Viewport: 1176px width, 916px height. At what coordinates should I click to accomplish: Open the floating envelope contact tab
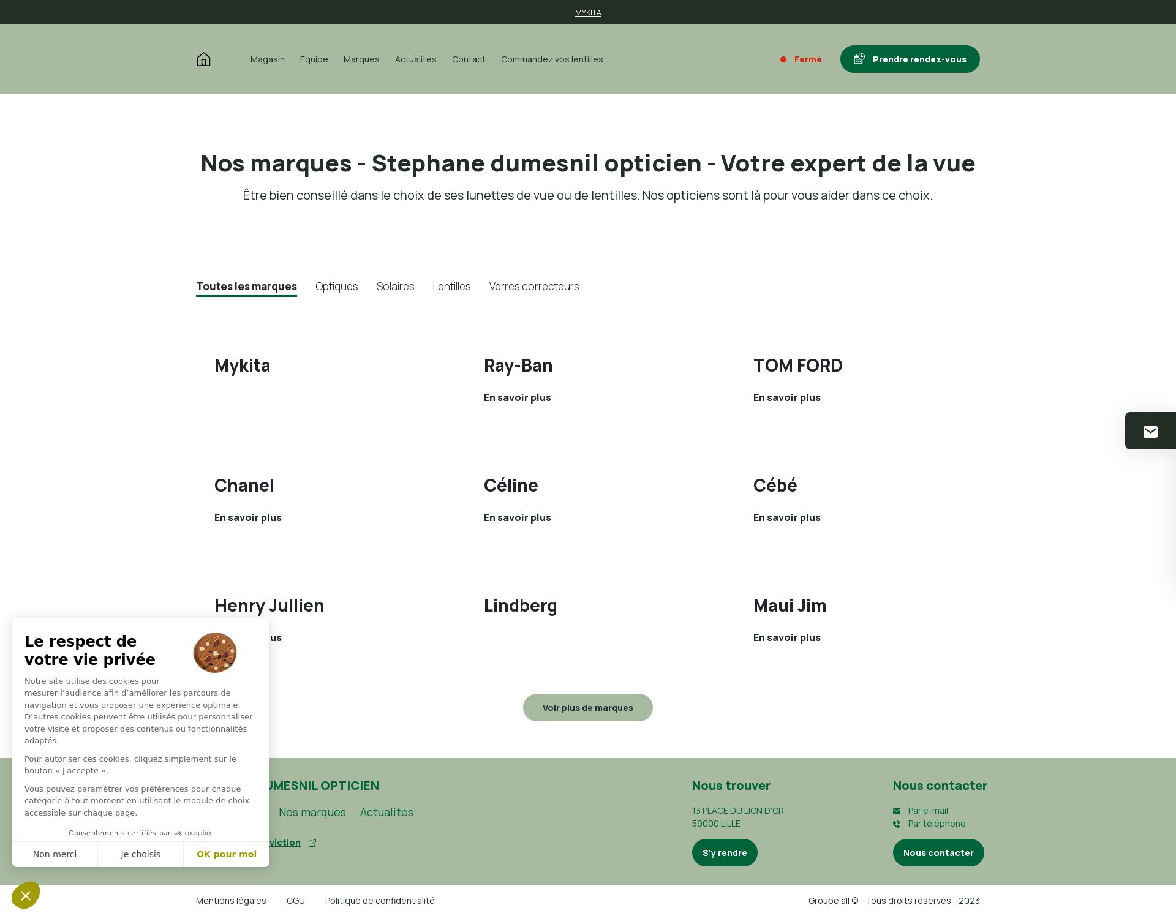pyautogui.click(x=1150, y=431)
